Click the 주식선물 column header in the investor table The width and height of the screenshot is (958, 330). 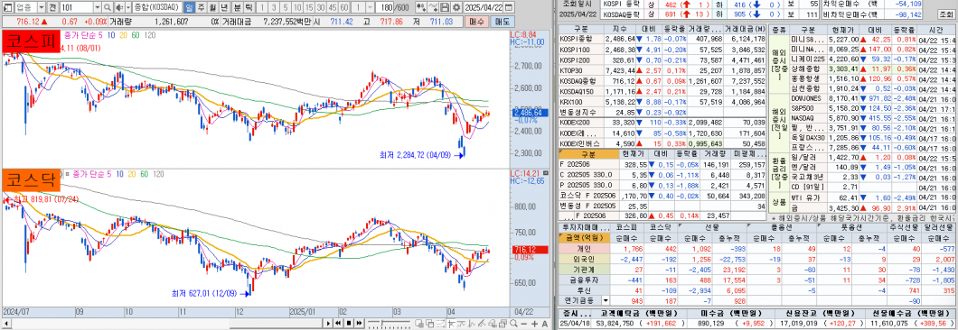pyautogui.click(x=904, y=227)
